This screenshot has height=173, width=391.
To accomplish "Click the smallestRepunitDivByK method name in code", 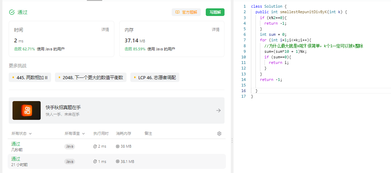I will click(x=304, y=12).
